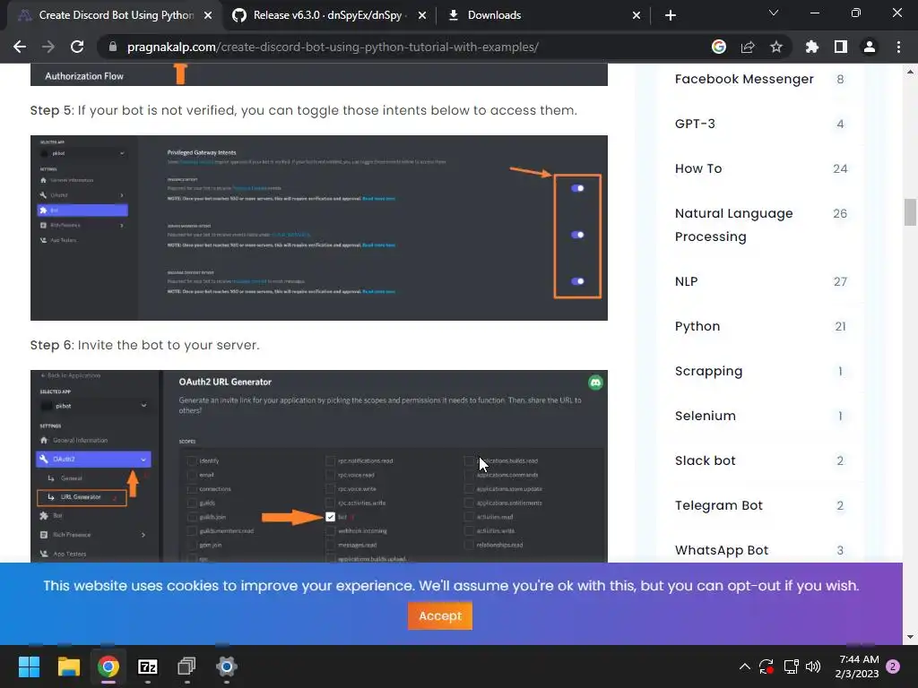Click the share page icon
Screen dimensions: 918x688
748,47
